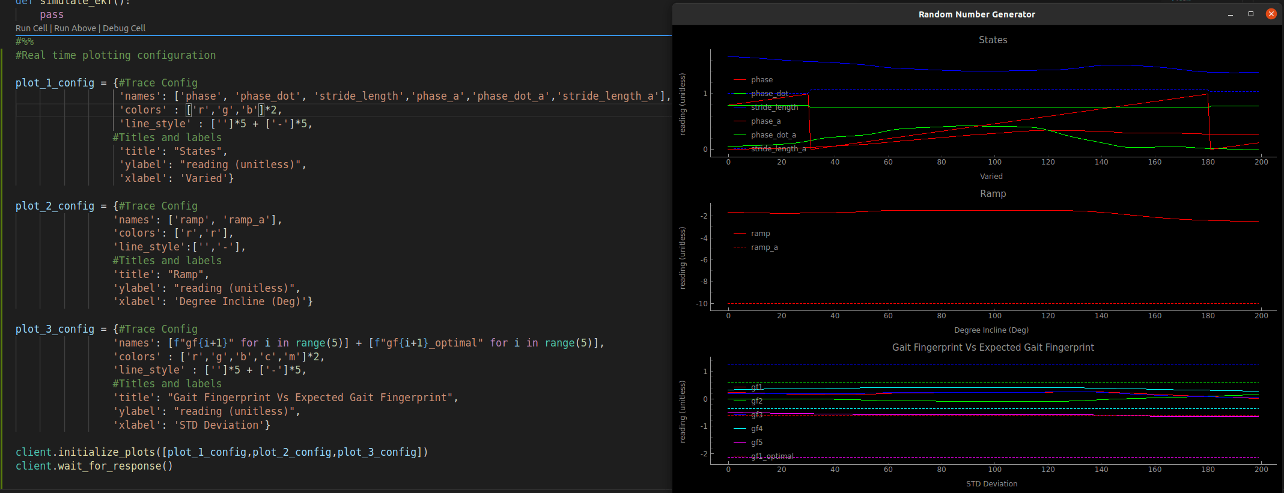Close the Random Number Generator window
The width and height of the screenshot is (1284, 493).
(x=1271, y=14)
